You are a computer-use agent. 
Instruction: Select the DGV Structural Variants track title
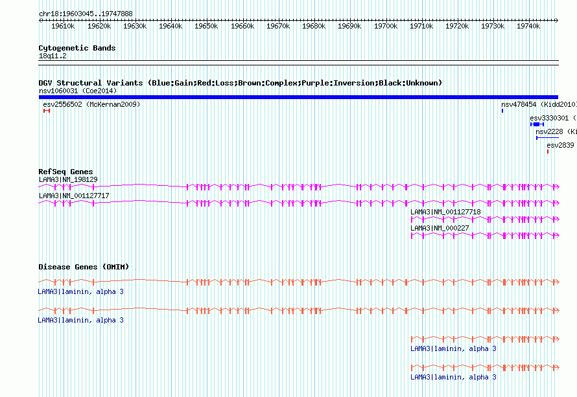[x=240, y=83]
